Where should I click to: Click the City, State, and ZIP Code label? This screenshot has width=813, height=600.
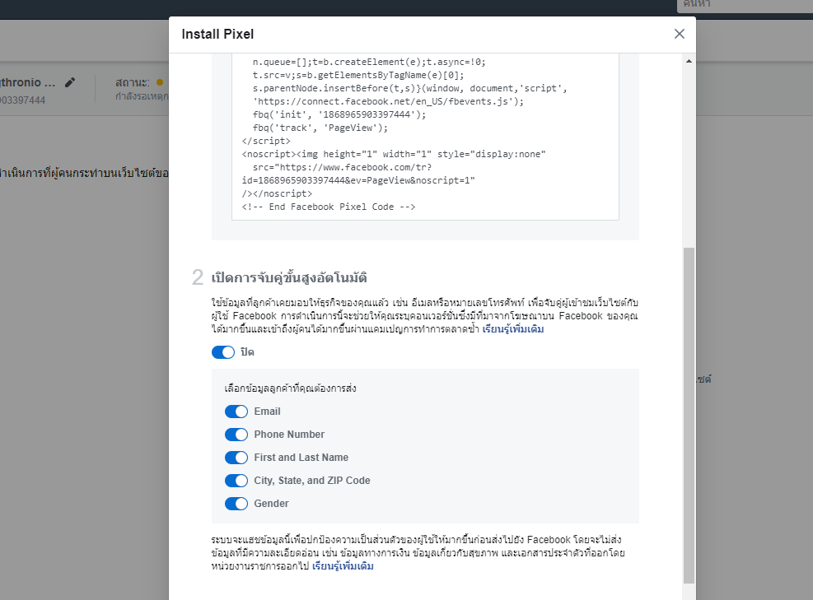pyautogui.click(x=312, y=481)
